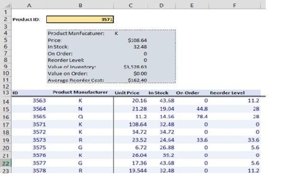
Task: Select column F header
Action: [x=234, y=5]
